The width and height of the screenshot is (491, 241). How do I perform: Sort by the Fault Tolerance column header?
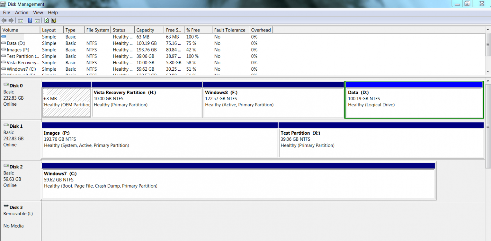pos(230,30)
